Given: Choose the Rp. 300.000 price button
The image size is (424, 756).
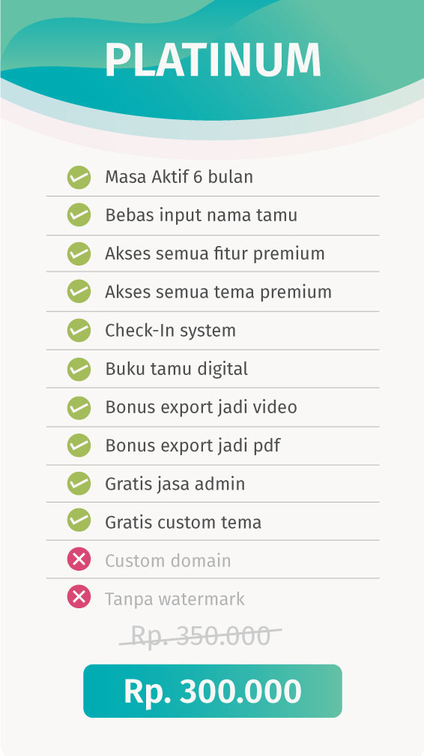Looking at the screenshot, I should (x=213, y=691).
